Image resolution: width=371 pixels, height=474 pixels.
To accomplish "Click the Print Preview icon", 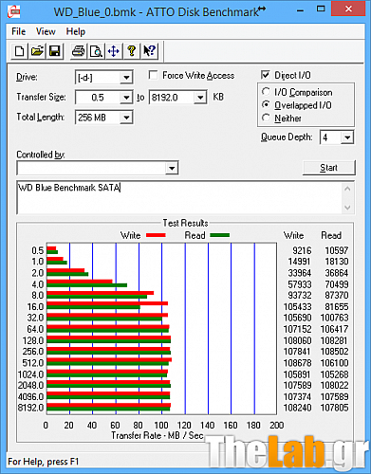I will (x=96, y=51).
